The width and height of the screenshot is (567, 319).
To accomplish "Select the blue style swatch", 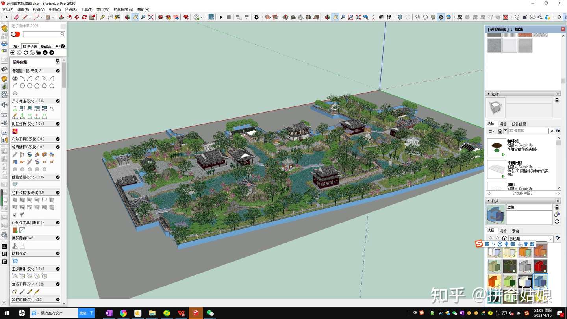I will coord(540,281).
